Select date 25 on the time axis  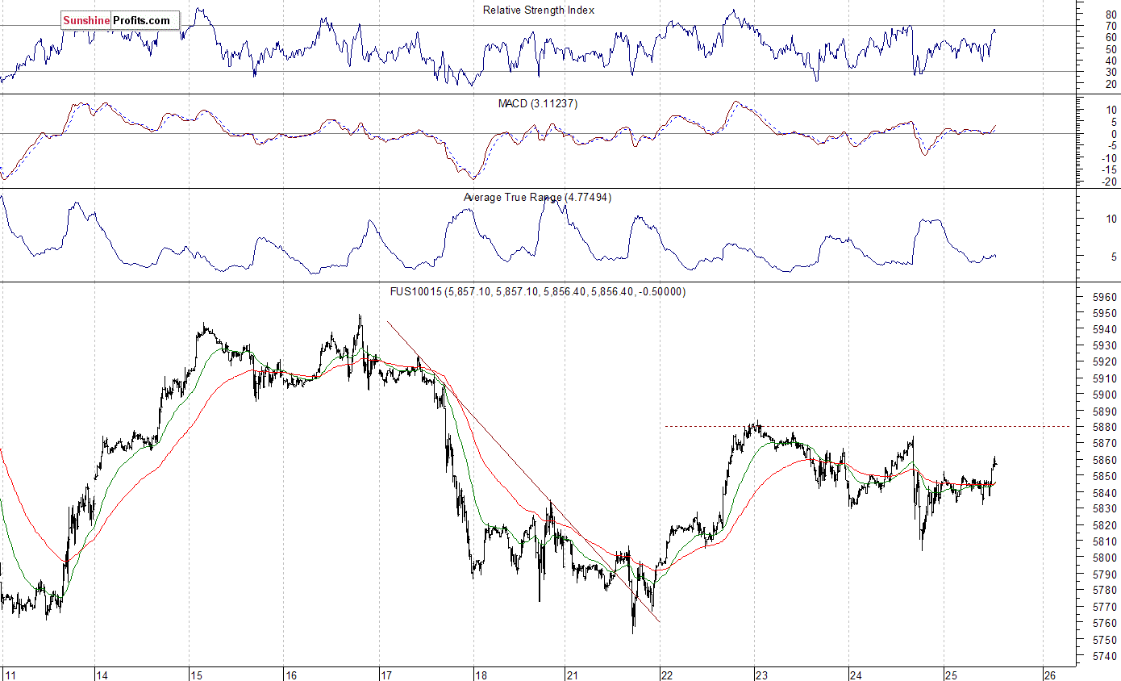(x=952, y=675)
